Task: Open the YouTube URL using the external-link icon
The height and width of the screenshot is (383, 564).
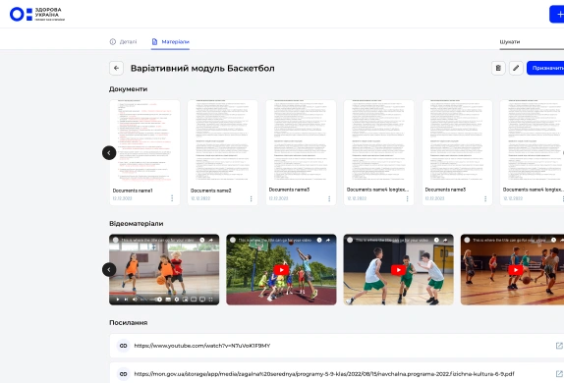Action: pos(559,346)
